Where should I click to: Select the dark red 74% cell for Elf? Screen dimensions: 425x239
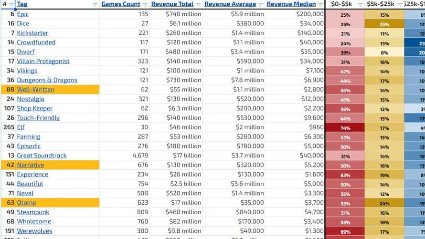(x=345, y=127)
